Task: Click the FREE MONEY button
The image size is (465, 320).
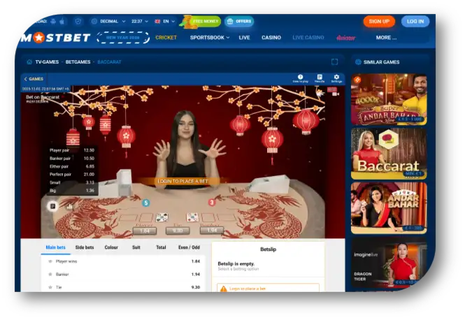Action: click(203, 22)
